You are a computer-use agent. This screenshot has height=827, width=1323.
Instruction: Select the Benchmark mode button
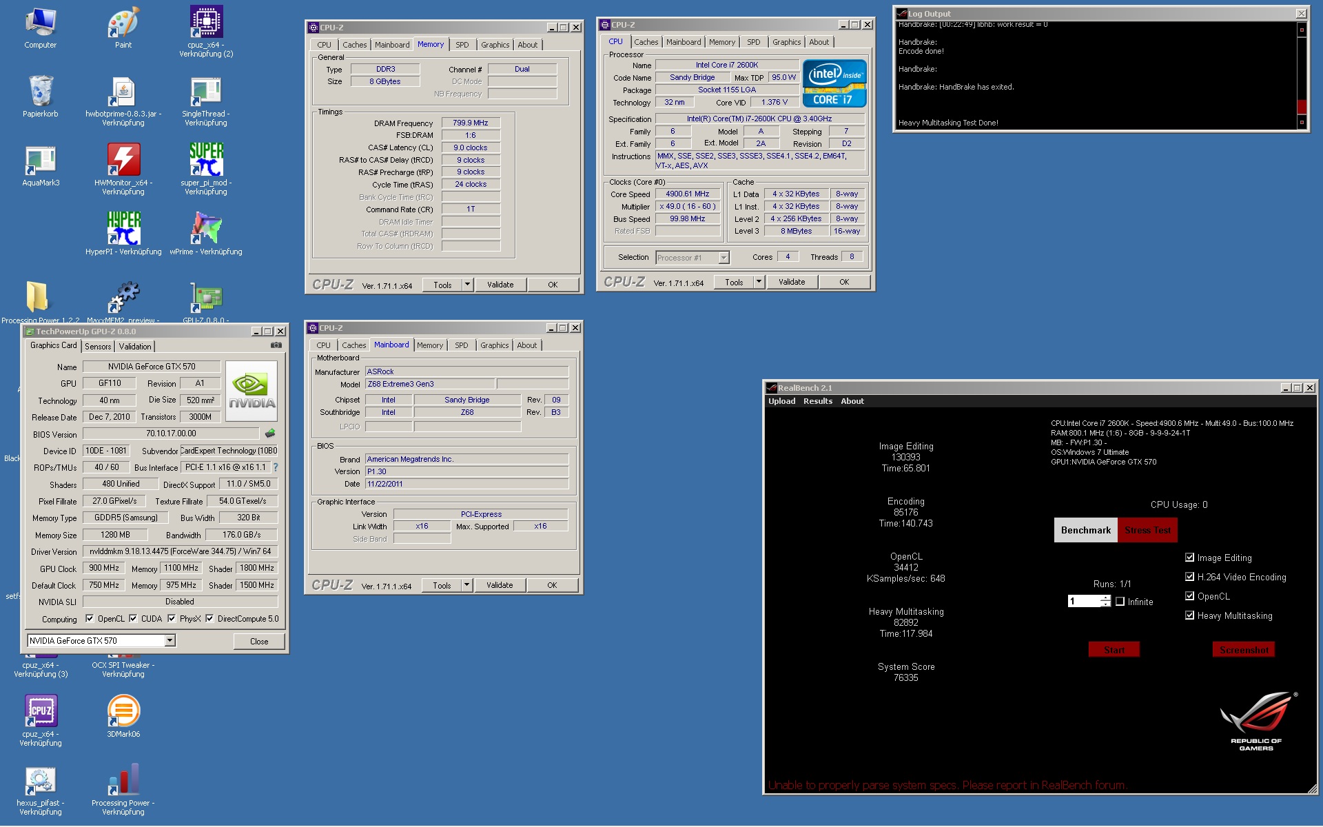pos(1086,530)
